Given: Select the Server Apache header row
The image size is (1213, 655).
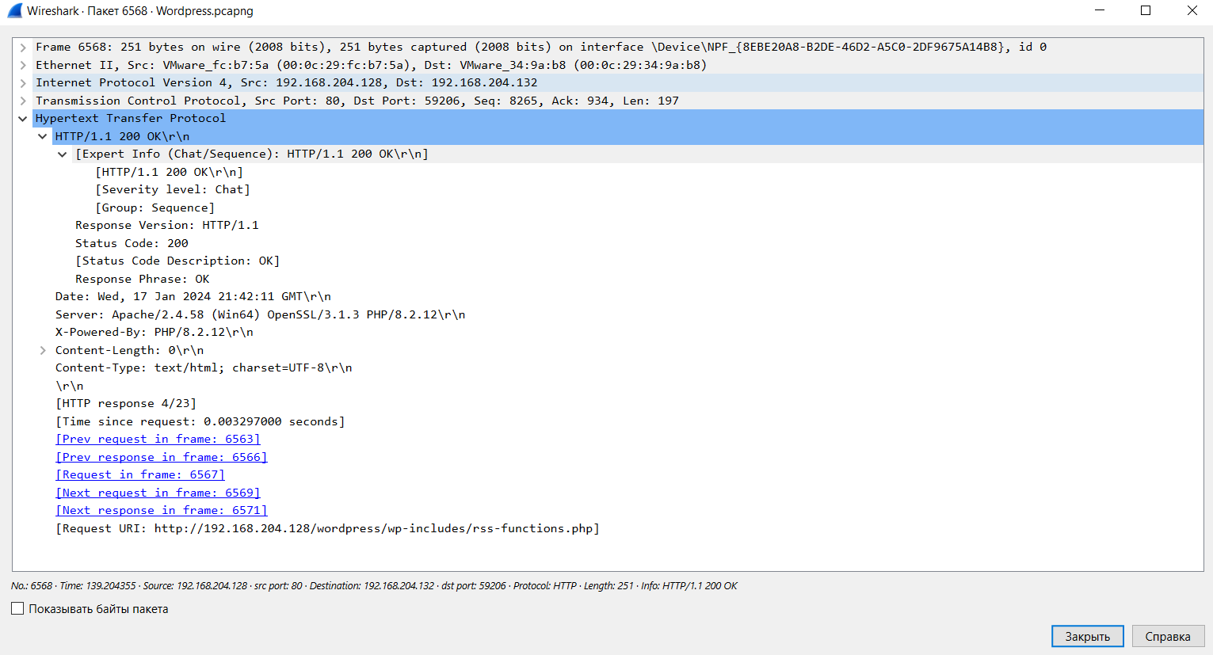Looking at the screenshot, I should coord(261,314).
